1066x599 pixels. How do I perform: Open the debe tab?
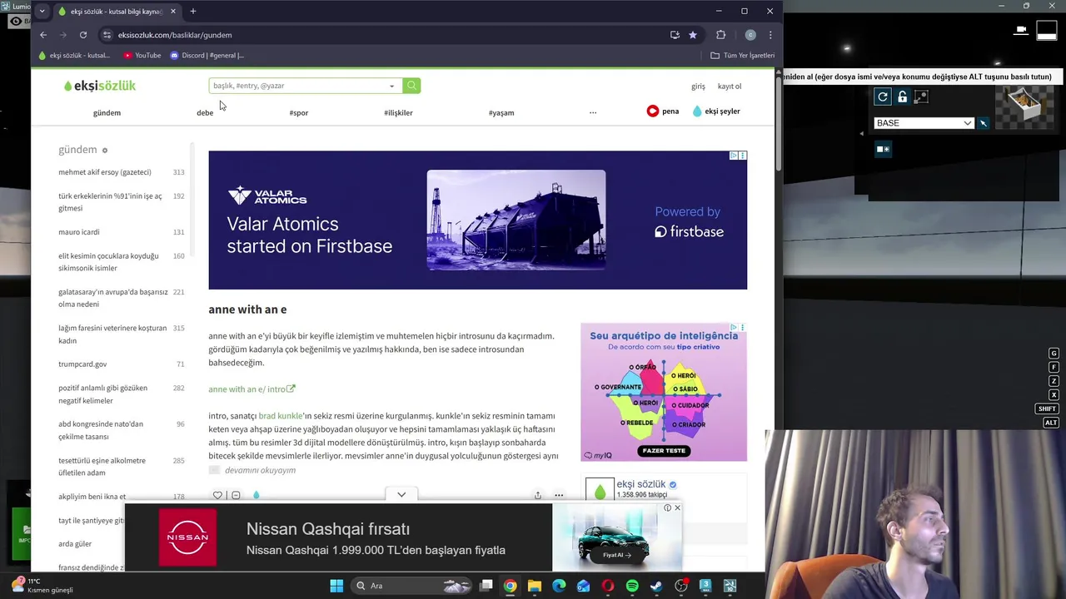(x=205, y=112)
